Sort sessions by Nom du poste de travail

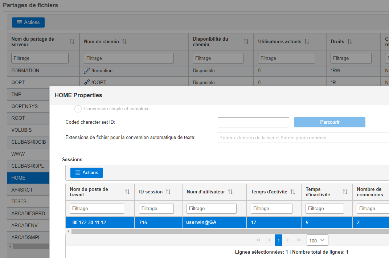click(x=127, y=192)
